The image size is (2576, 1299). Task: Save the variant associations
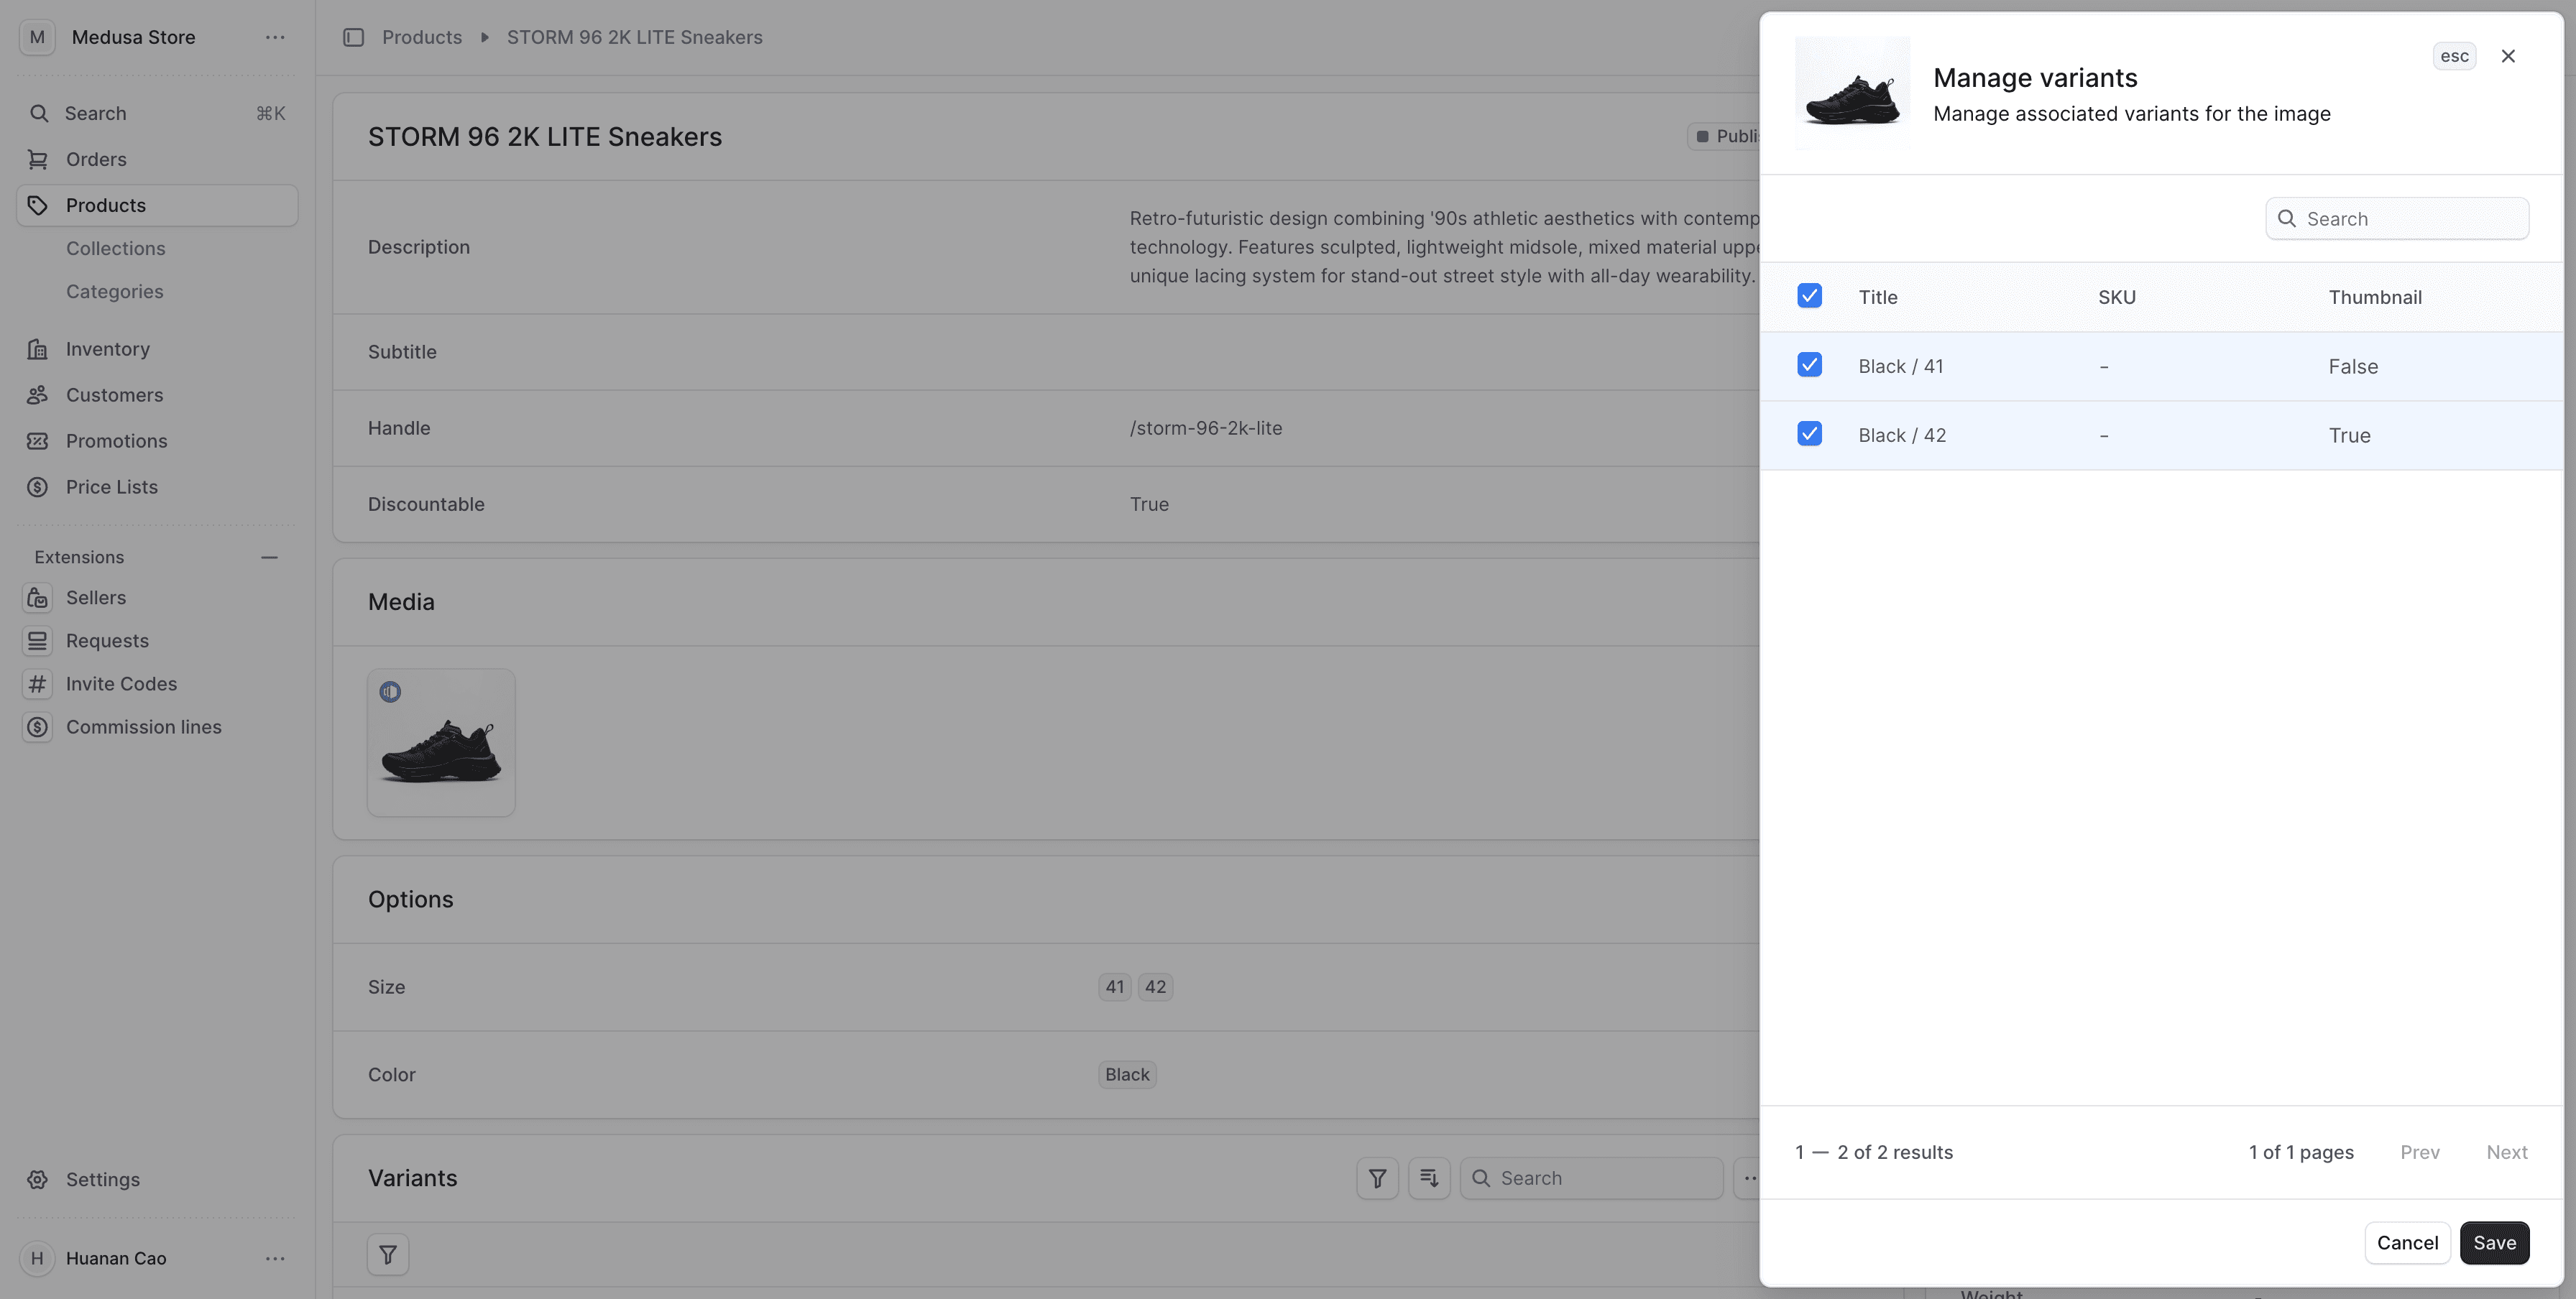(2494, 1243)
